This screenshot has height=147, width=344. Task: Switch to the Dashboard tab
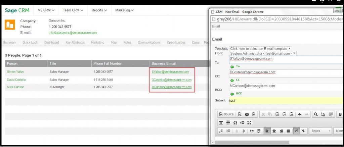coord(51,43)
